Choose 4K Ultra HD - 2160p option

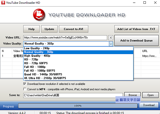[x=78, y=78]
